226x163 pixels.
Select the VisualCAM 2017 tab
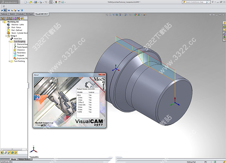pyautogui.click(x=41, y=14)
